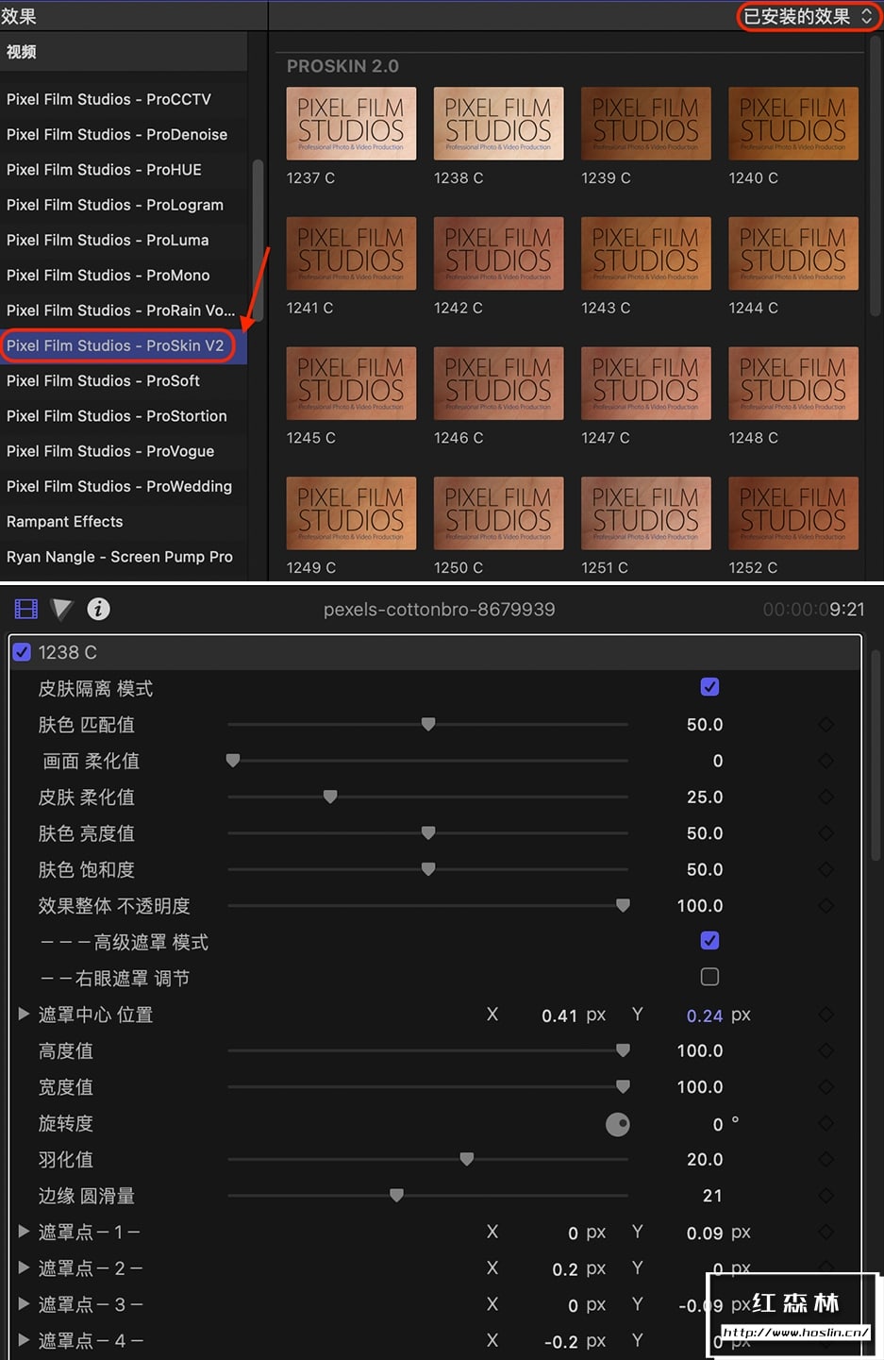
Task: Select Pixel Film Studios - ProLuma category
Action: click(124, 240)
